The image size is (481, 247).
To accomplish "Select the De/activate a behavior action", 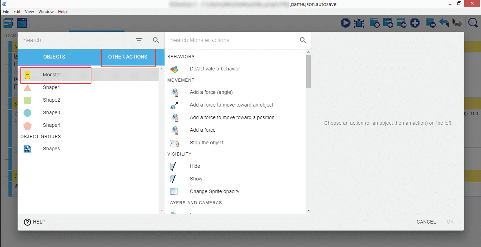I will (x=215, y=69).
